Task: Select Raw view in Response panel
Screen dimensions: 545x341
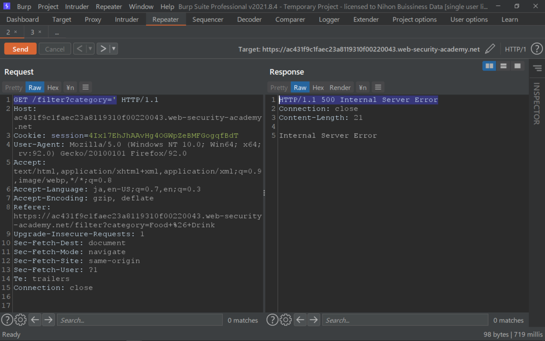Action: (x=300, y=87)
